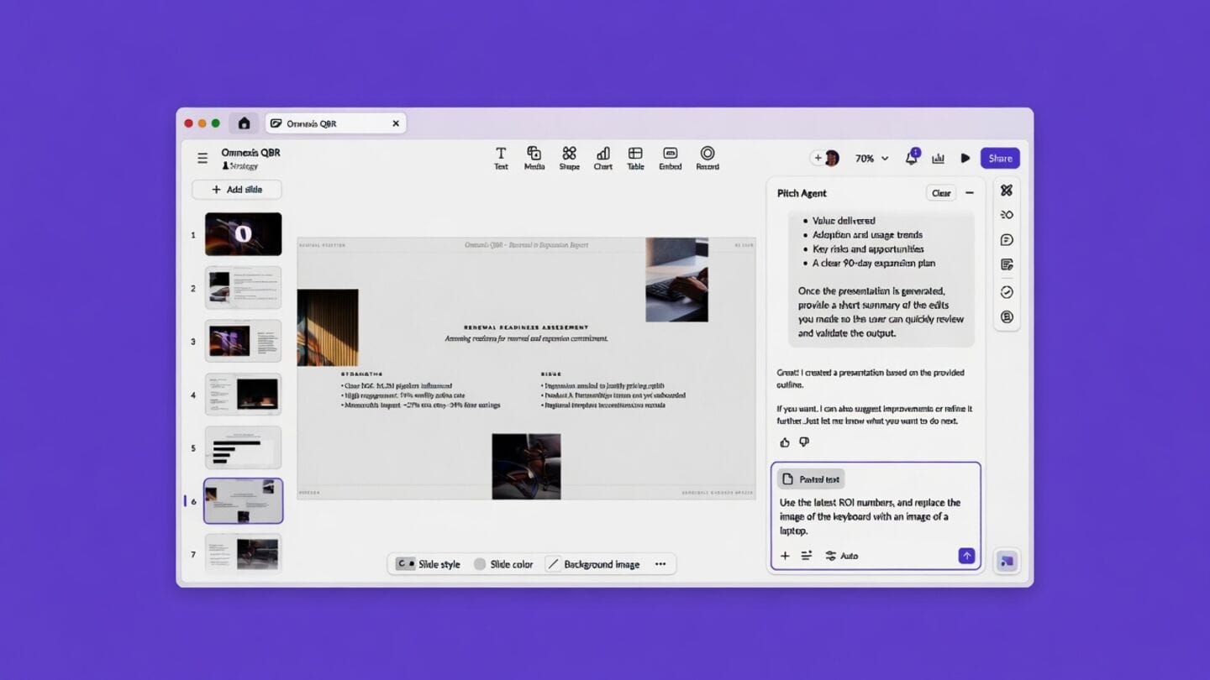The image size is (1210, 680).
Task: Select the keyboard image on the slide
Action: [x=676, y=280]
